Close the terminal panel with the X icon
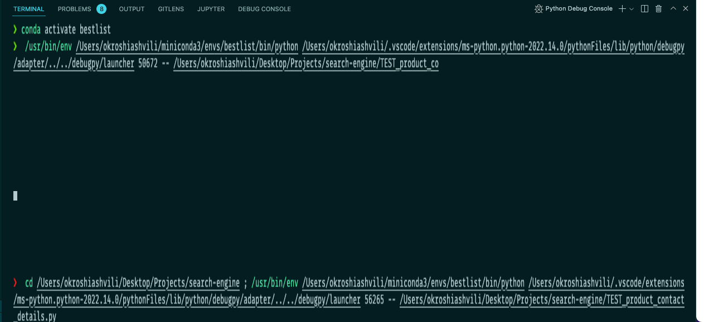The image size is (704, 322). coord(686,8)
